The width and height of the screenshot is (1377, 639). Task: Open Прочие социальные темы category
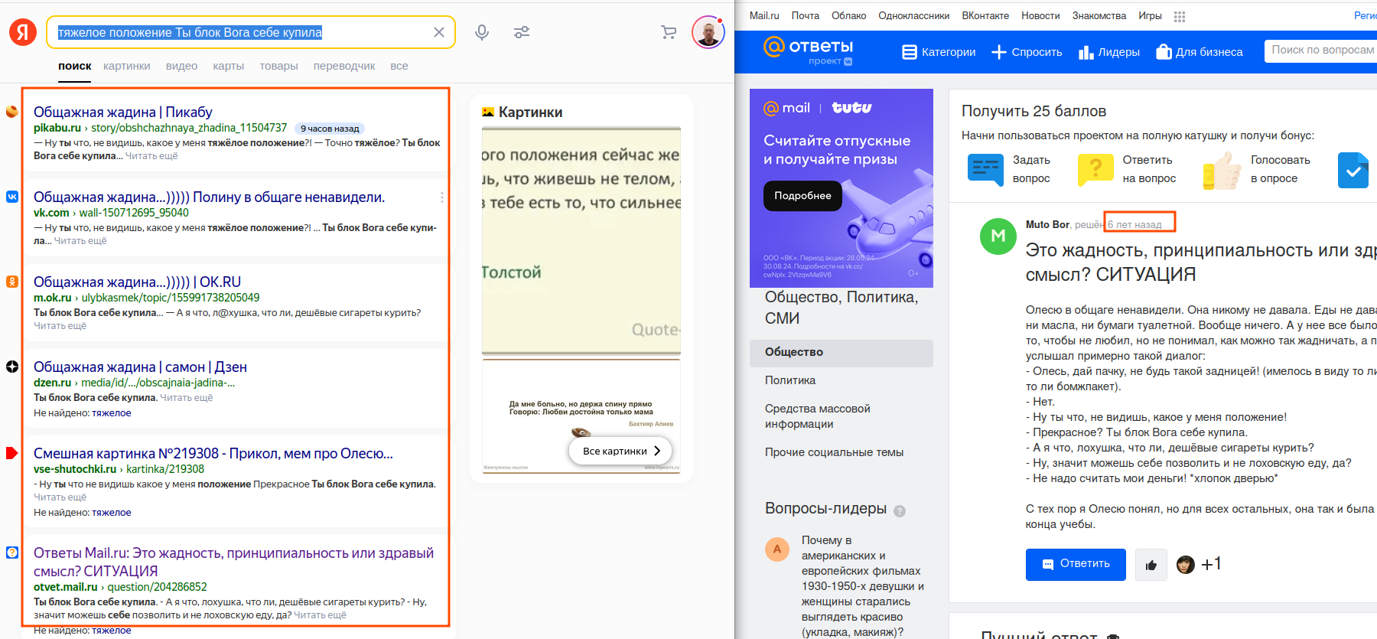click(x=834, y=452)
